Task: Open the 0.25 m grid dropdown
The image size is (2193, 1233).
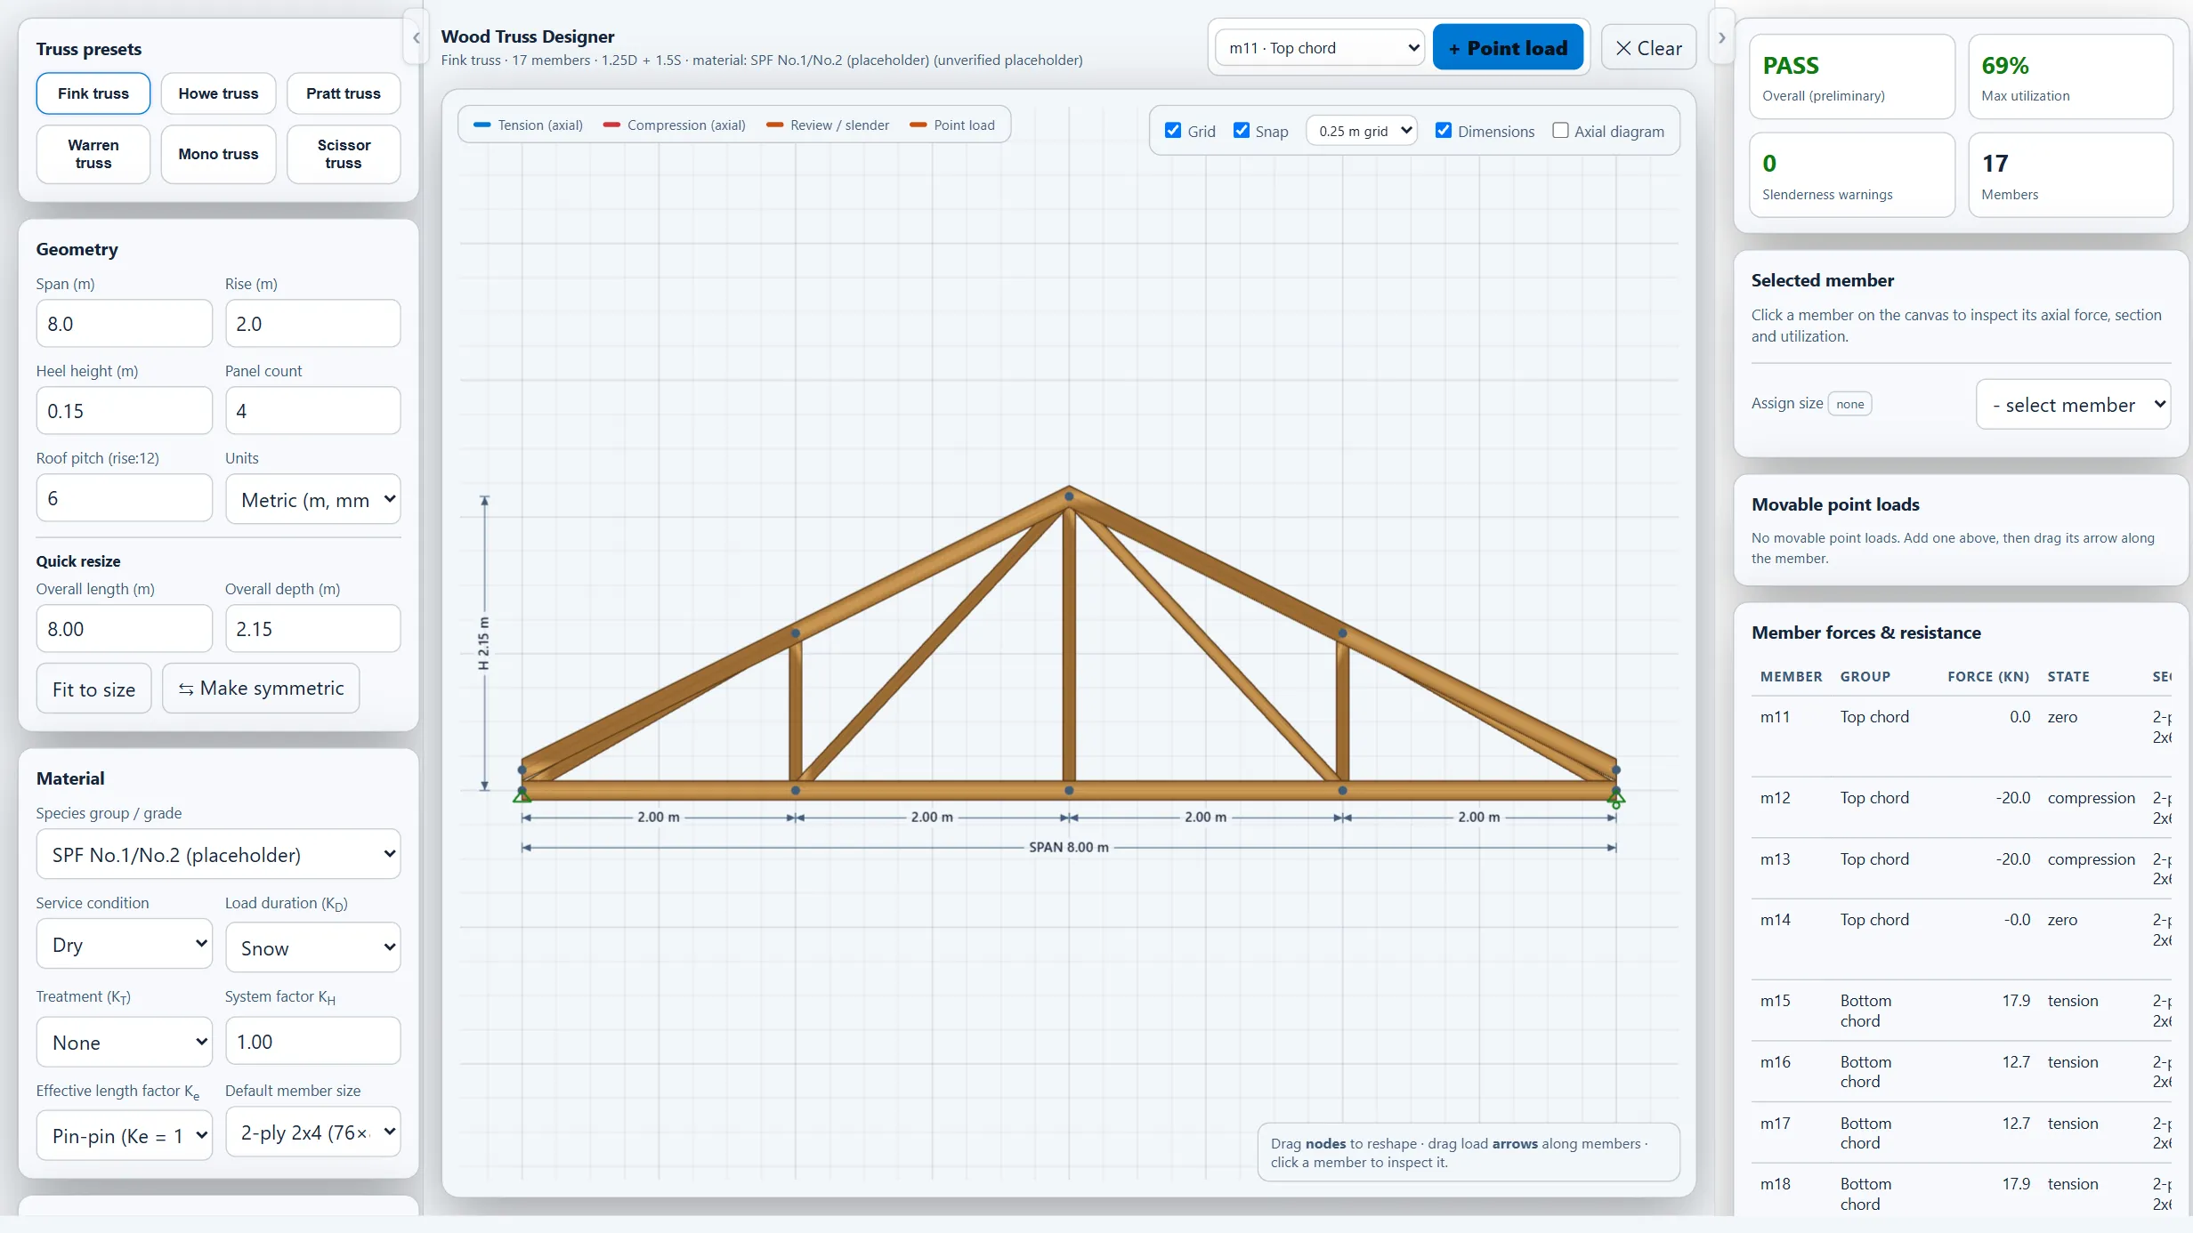Action: [1362, 131]
